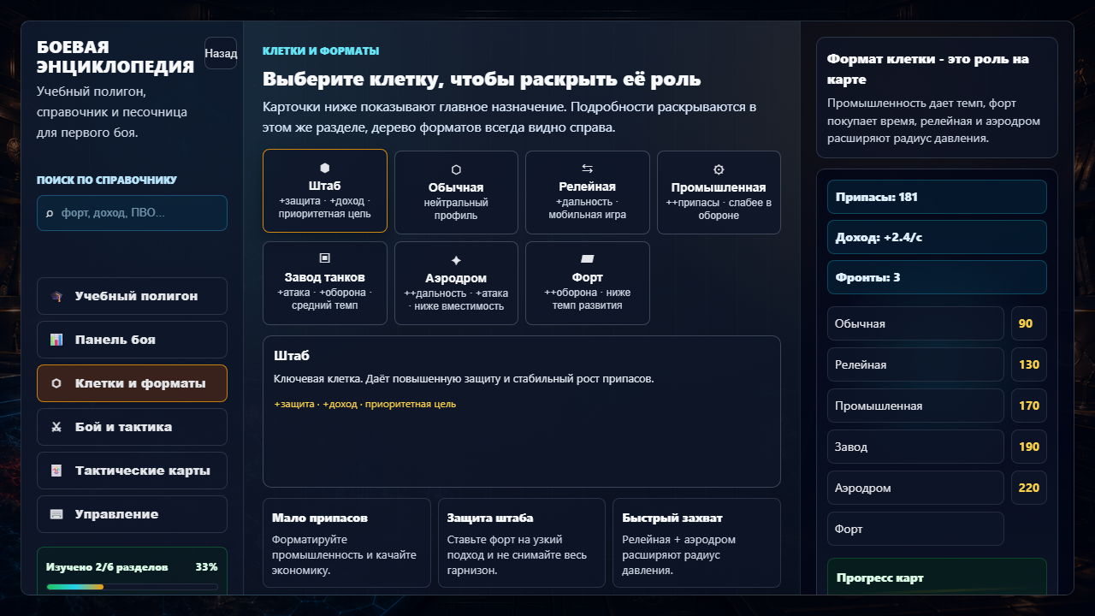Click the search magnifier icon
This screenshot has width=1095, height=616.
point(50,213)
